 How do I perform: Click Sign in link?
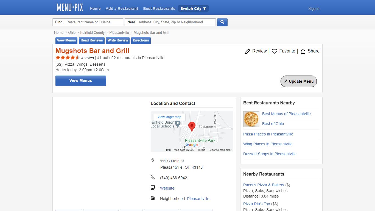[x=314, y=9]
